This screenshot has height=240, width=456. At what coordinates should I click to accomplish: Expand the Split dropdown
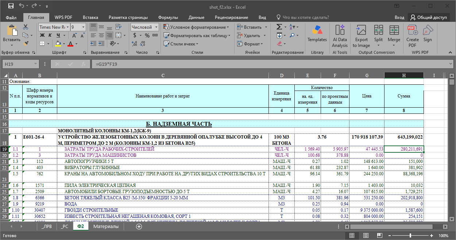[x=378, y=46]
